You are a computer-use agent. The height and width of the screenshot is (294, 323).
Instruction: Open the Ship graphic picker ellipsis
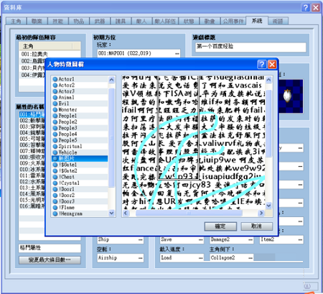point(141,239)
